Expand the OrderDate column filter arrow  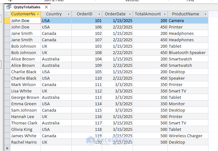click(x=130, y=14)
